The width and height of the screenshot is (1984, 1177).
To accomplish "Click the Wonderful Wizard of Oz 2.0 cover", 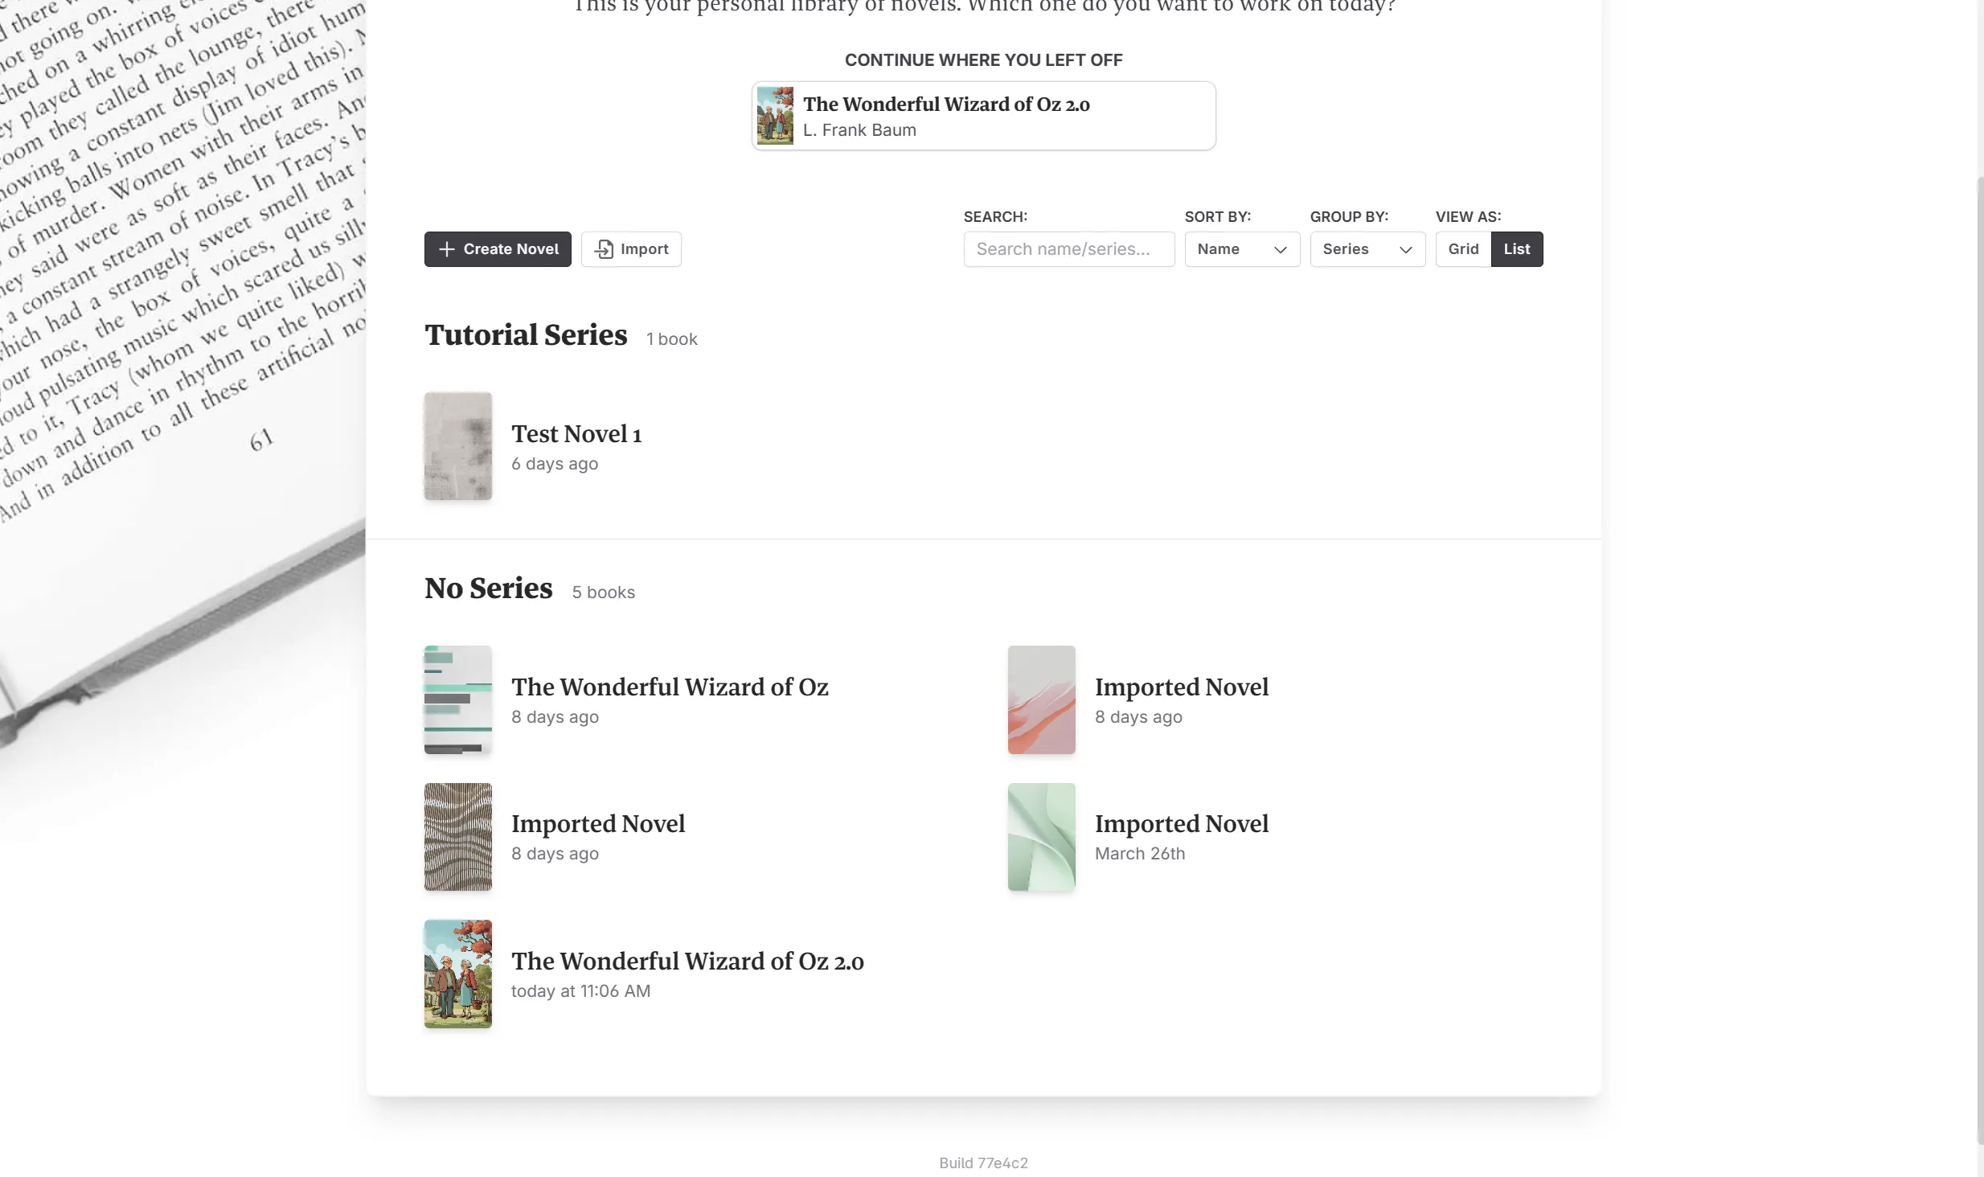I will point(457,974).
